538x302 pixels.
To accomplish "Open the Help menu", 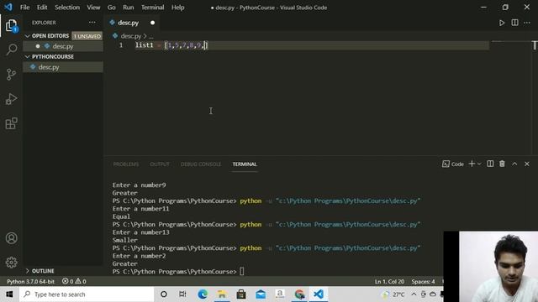I will tap(177, 8).
